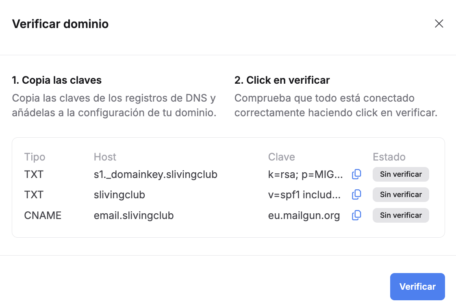
Task: Copy the v=spf1 TXT record value
Action: coord(356,195)
